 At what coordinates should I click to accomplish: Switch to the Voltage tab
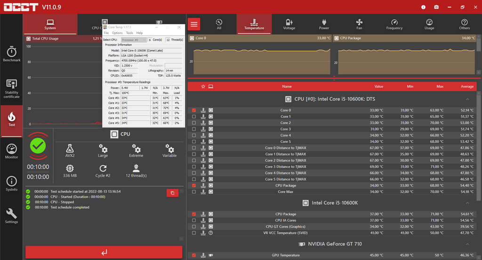289,24
